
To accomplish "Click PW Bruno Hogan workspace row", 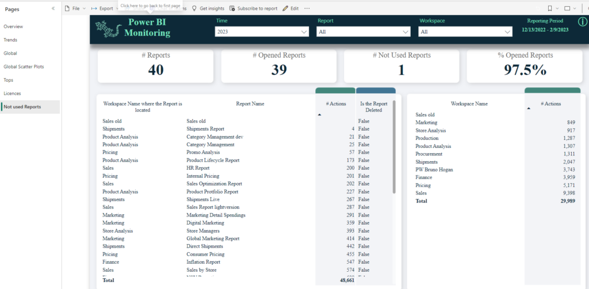I will pyautogui.click(x=434, y=170).
